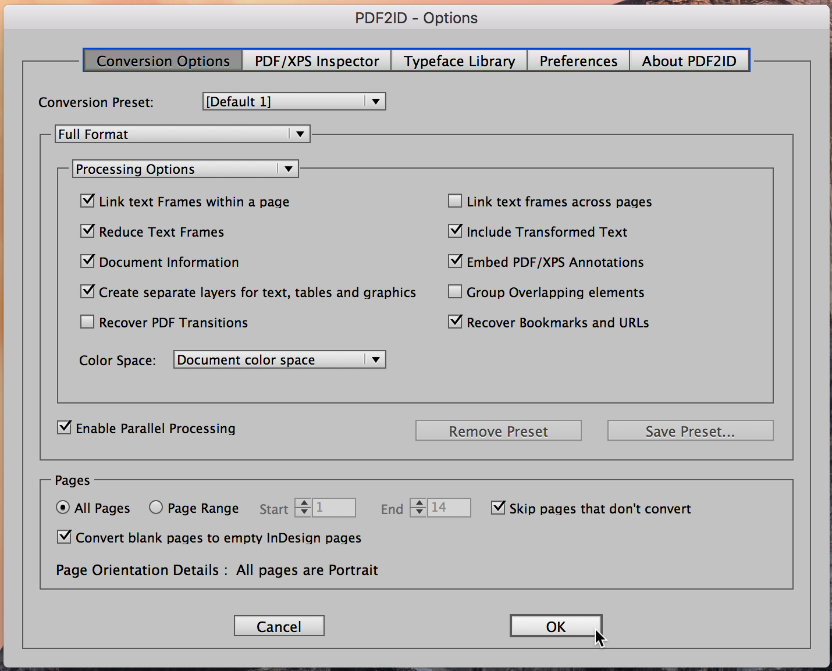Image resolution: width=832 pixels, height=671 pixels.
Task: Disable Enable Parallel Processing checkbox
Action: coord(64,427)
